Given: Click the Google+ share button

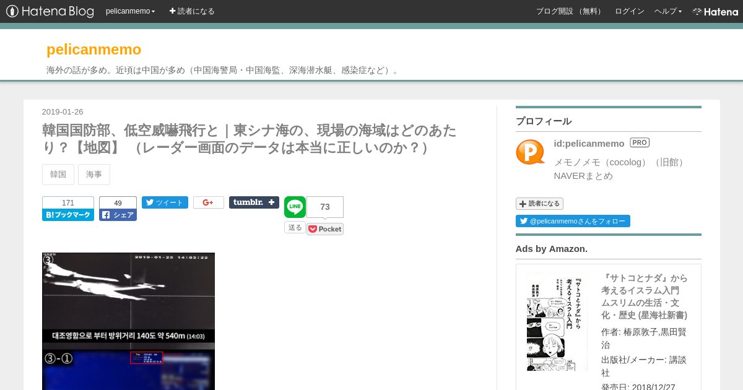Looking at the screenshot, I should [209, 202].
